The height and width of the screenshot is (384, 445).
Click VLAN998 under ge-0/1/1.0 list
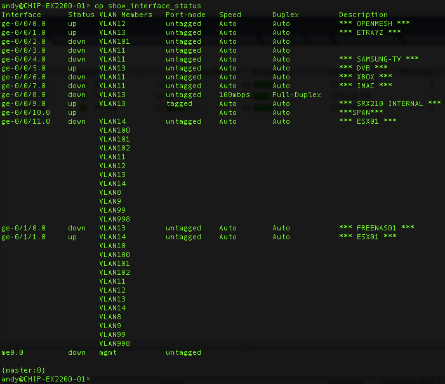[x=115, y=344]
